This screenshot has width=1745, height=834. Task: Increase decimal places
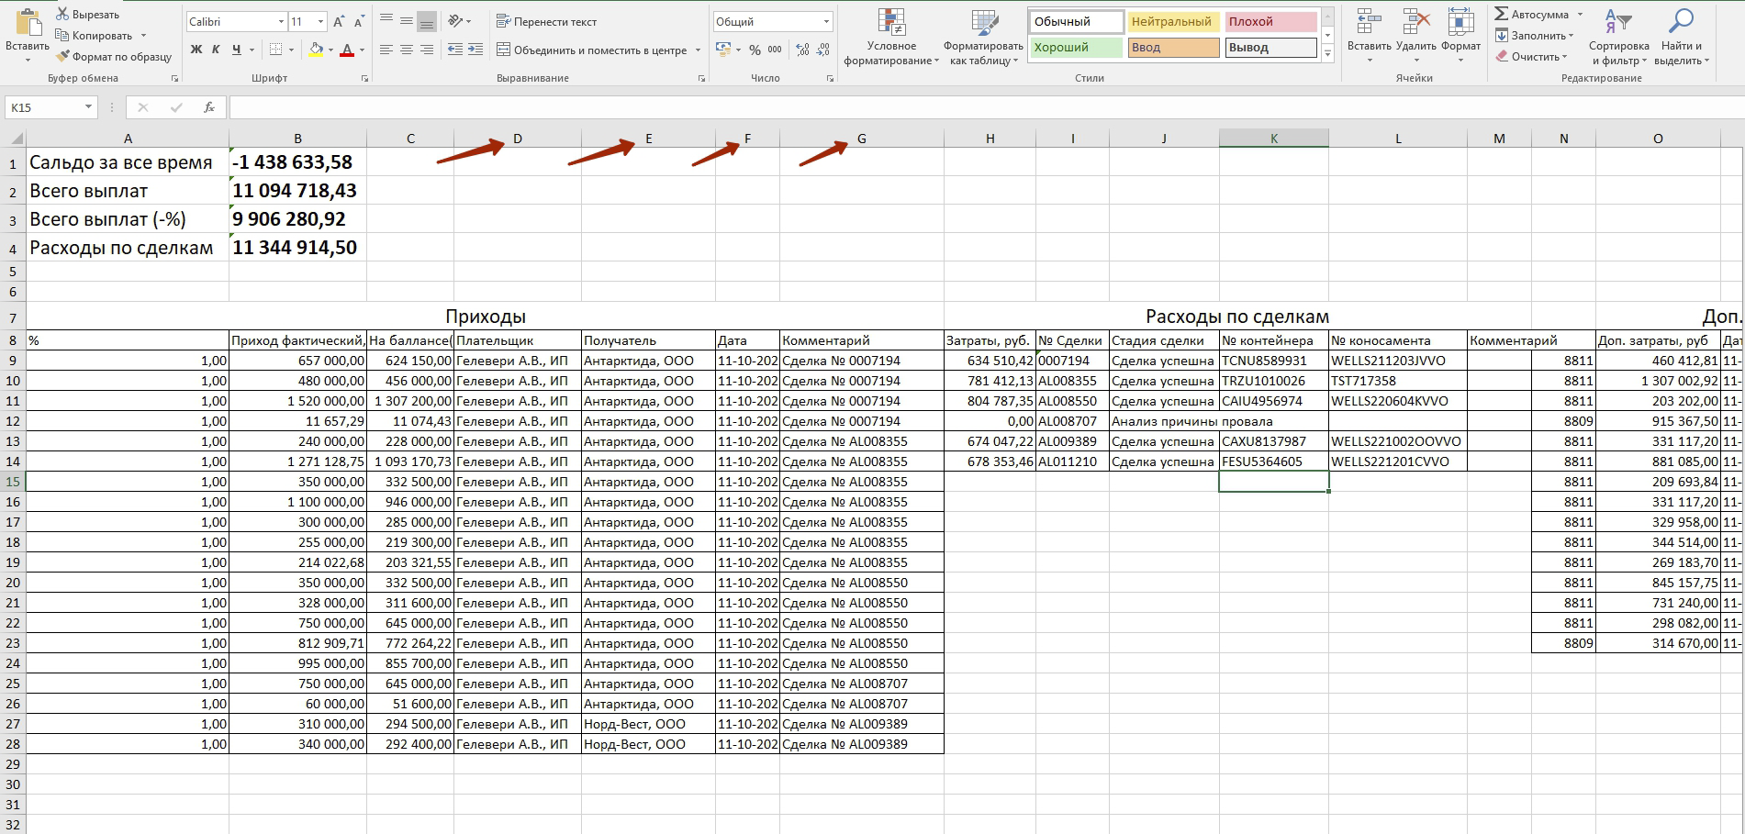tap(802, 50)
